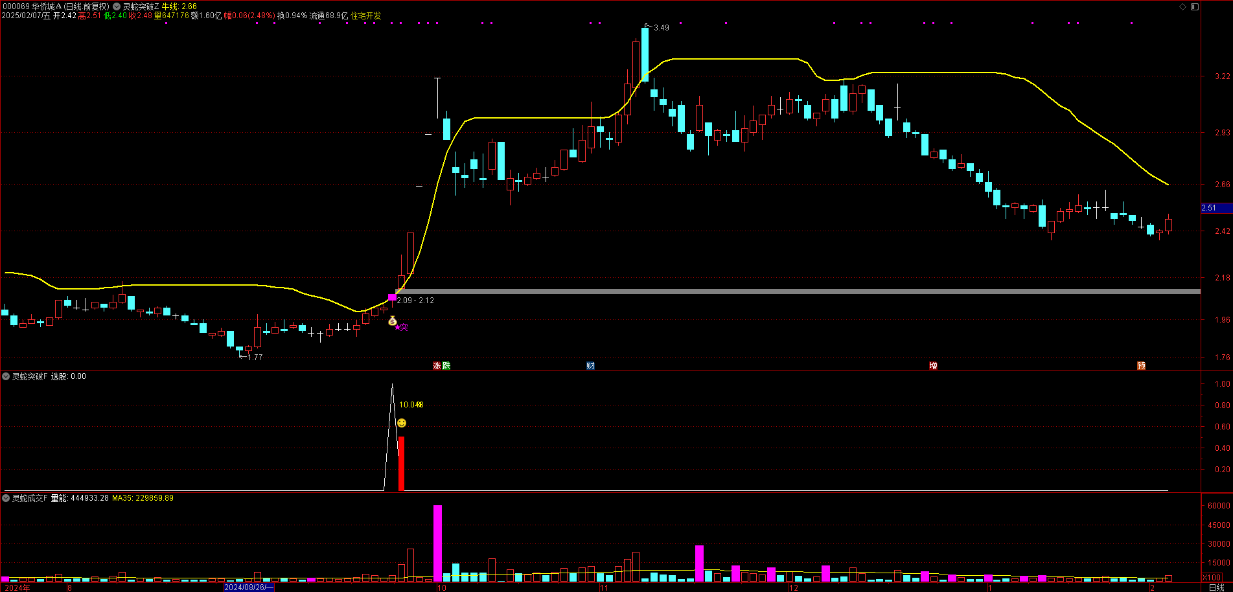Viewport: 1233px width, 592px height.
Task: Click the 3.22 price axis label
Action: (1222, 76)
